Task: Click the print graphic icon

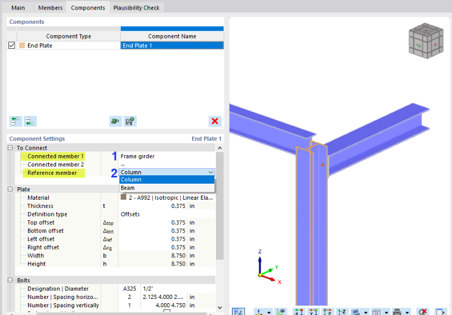Action: pos(397,312)
